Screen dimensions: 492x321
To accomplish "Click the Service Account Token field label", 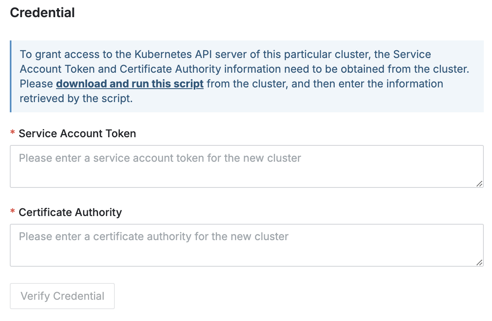I will 77,134.
